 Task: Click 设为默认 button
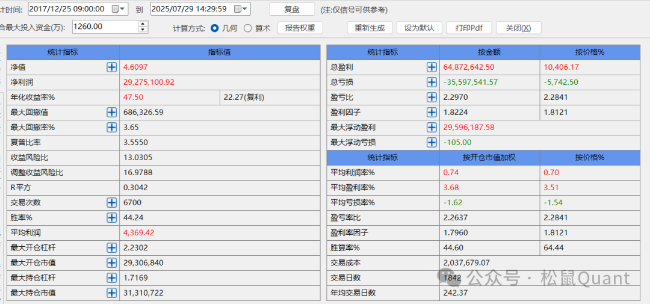[x=419, y=28]
